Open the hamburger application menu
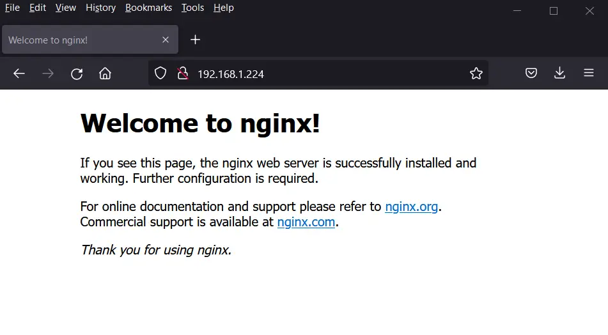Image resolution: width=608 pixels, height=335 pixels. (589, 74)
